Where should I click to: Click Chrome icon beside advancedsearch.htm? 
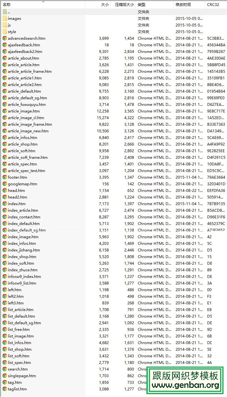coord(5,38)
